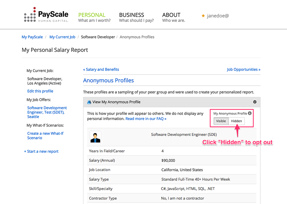Click C#, JavaScript, HTML, SQL, .NET value

click(x=188, y=189)
